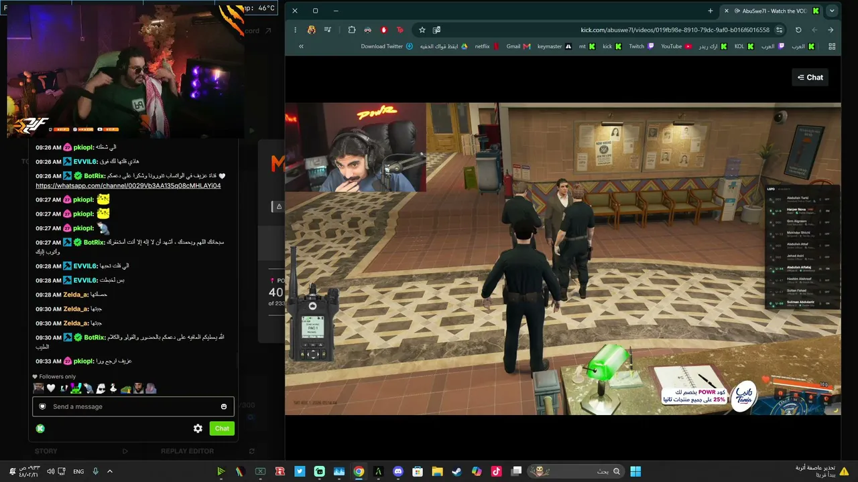Open the Twitch bookmark

[641, 46]
